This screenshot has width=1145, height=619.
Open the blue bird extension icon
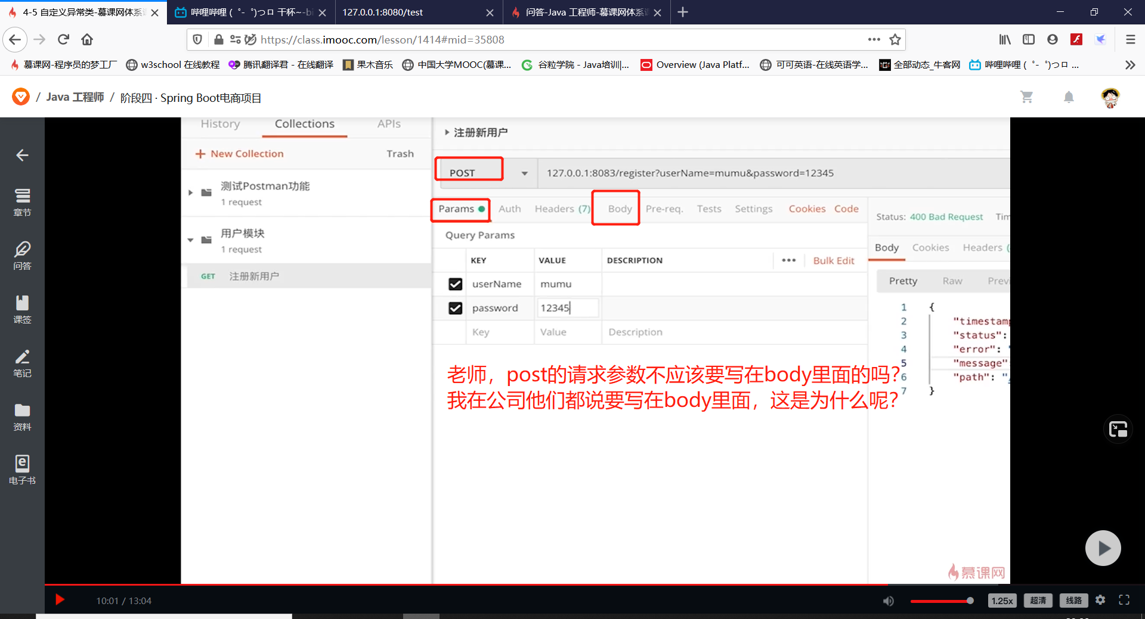[1100, 39]
